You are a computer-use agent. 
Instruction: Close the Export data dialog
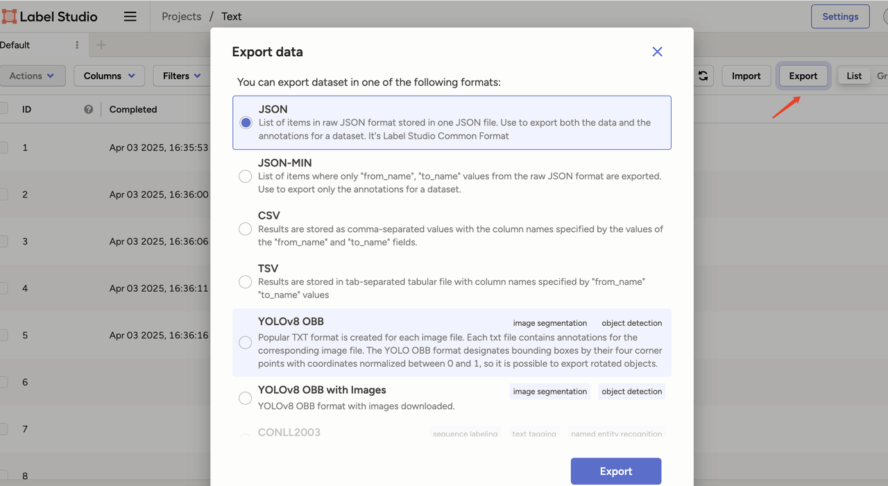(657, 52)
